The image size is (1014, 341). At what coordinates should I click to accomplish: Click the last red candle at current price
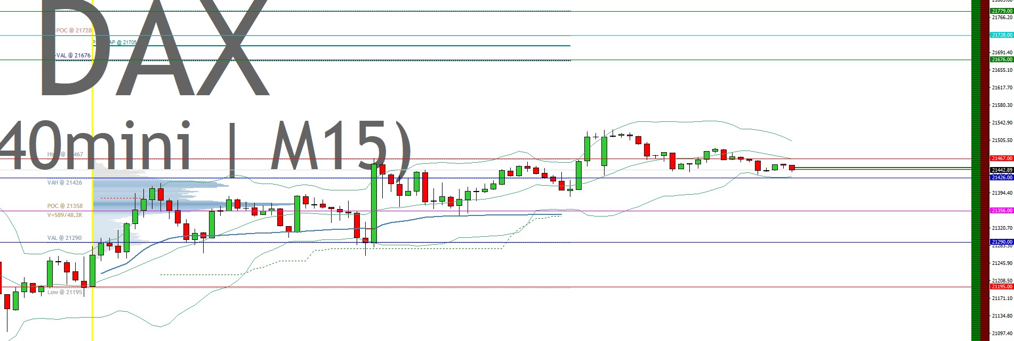[792, 168]
